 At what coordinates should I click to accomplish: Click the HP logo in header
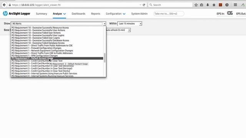click(x=5, y=14)
